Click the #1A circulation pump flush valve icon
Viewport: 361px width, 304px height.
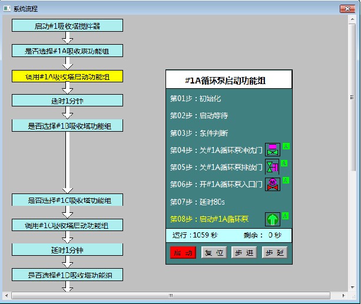(272, 149)
